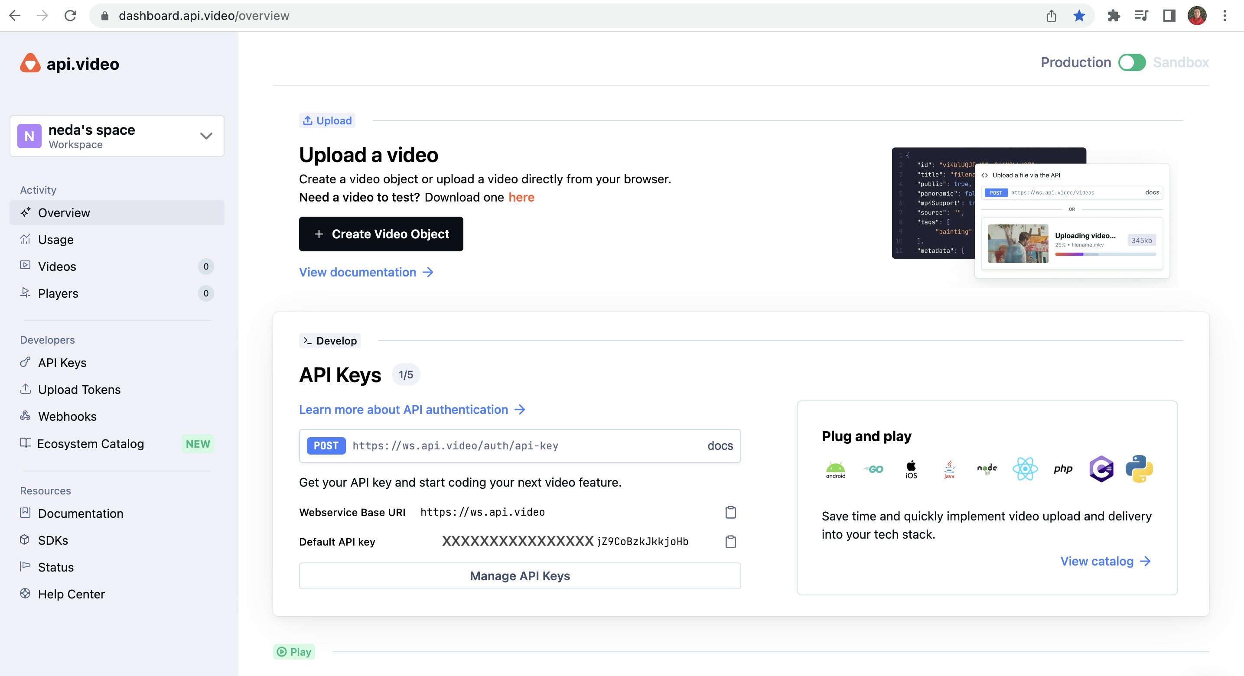
Task: Open Learn more about API authentication
Action: (x=412, y=409)
